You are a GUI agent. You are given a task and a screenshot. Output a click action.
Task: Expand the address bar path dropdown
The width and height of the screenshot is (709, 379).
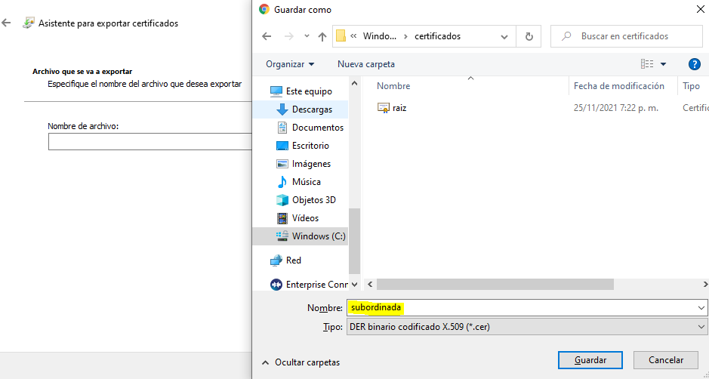point(504,36)
